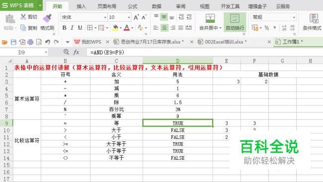Click the clear formatting eraser icon
The image size is (323, 182).
(x=140, y=28)
